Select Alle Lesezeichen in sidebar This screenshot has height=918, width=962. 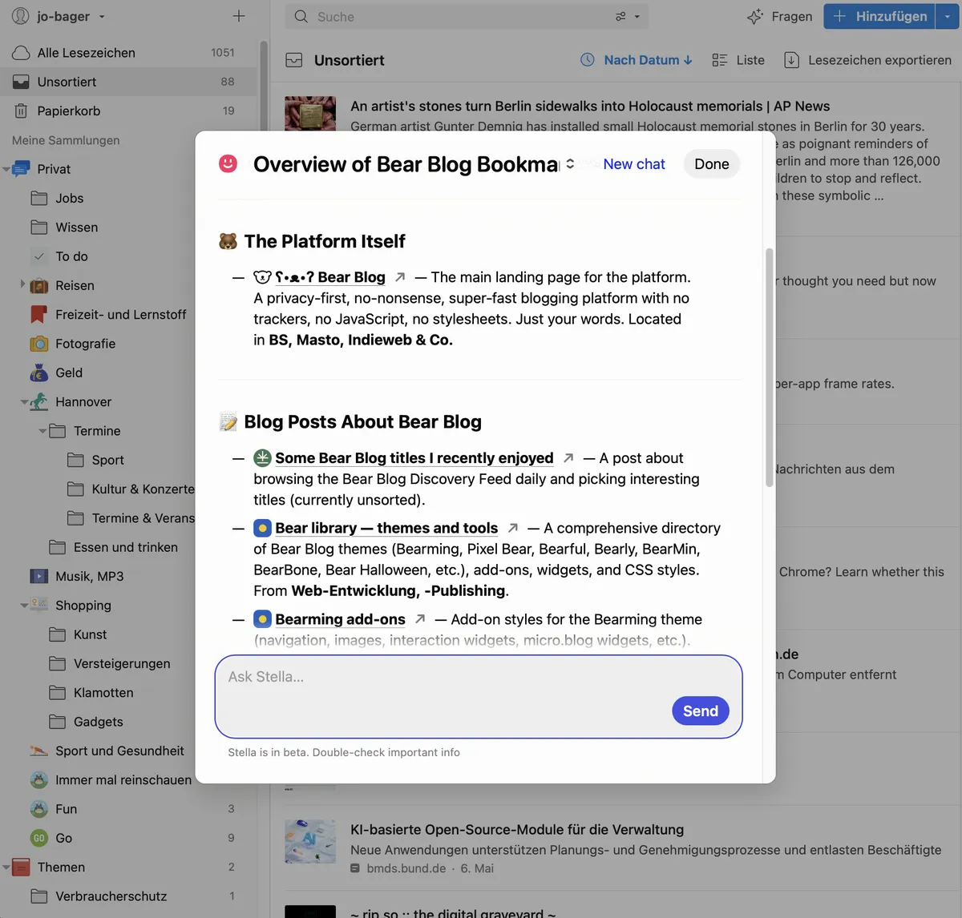click(128, 53)
